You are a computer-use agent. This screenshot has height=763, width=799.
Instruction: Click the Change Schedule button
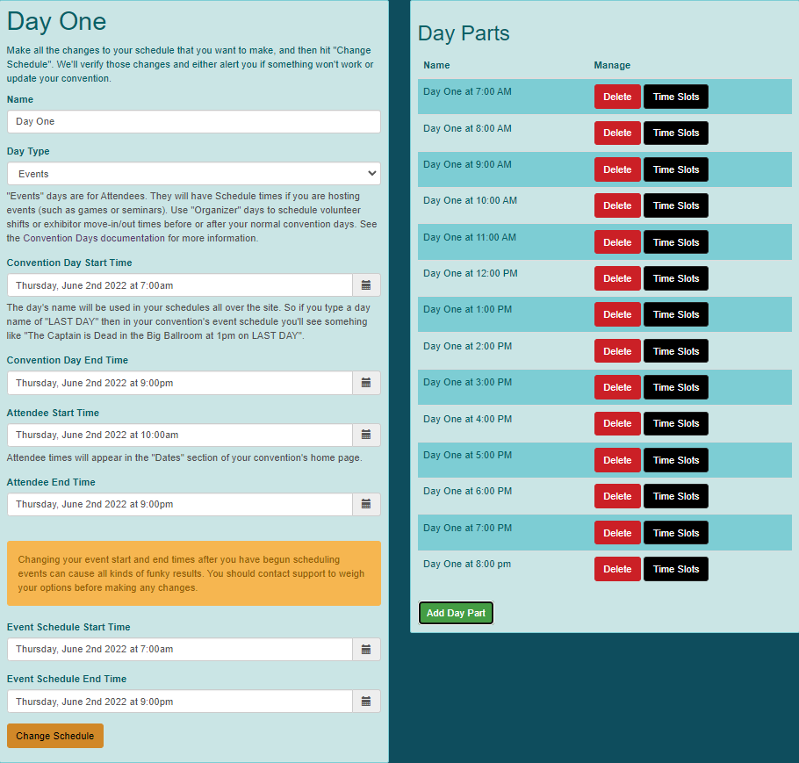pyautogui.click(x=55, y=736)
